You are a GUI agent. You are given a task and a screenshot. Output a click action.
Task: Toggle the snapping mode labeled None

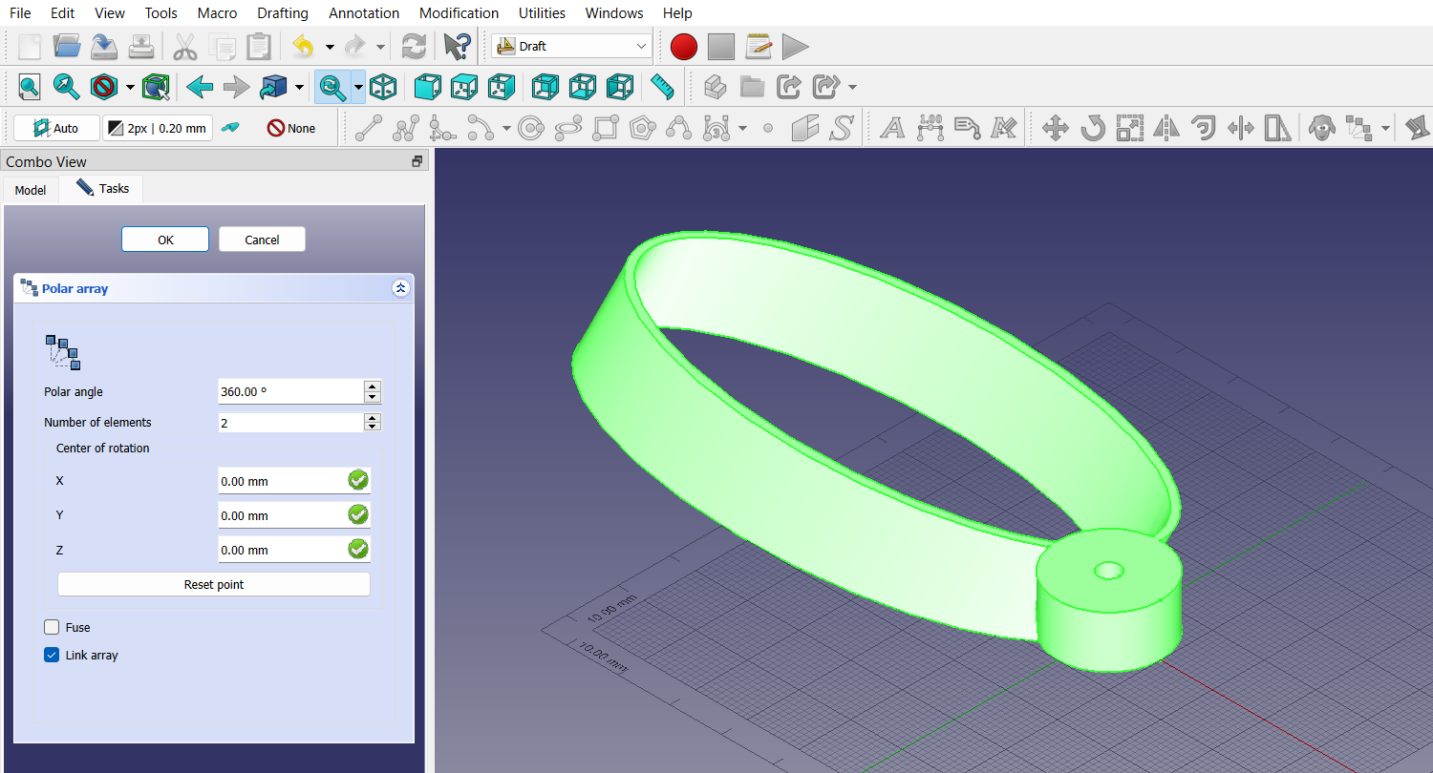coord(289,127)
